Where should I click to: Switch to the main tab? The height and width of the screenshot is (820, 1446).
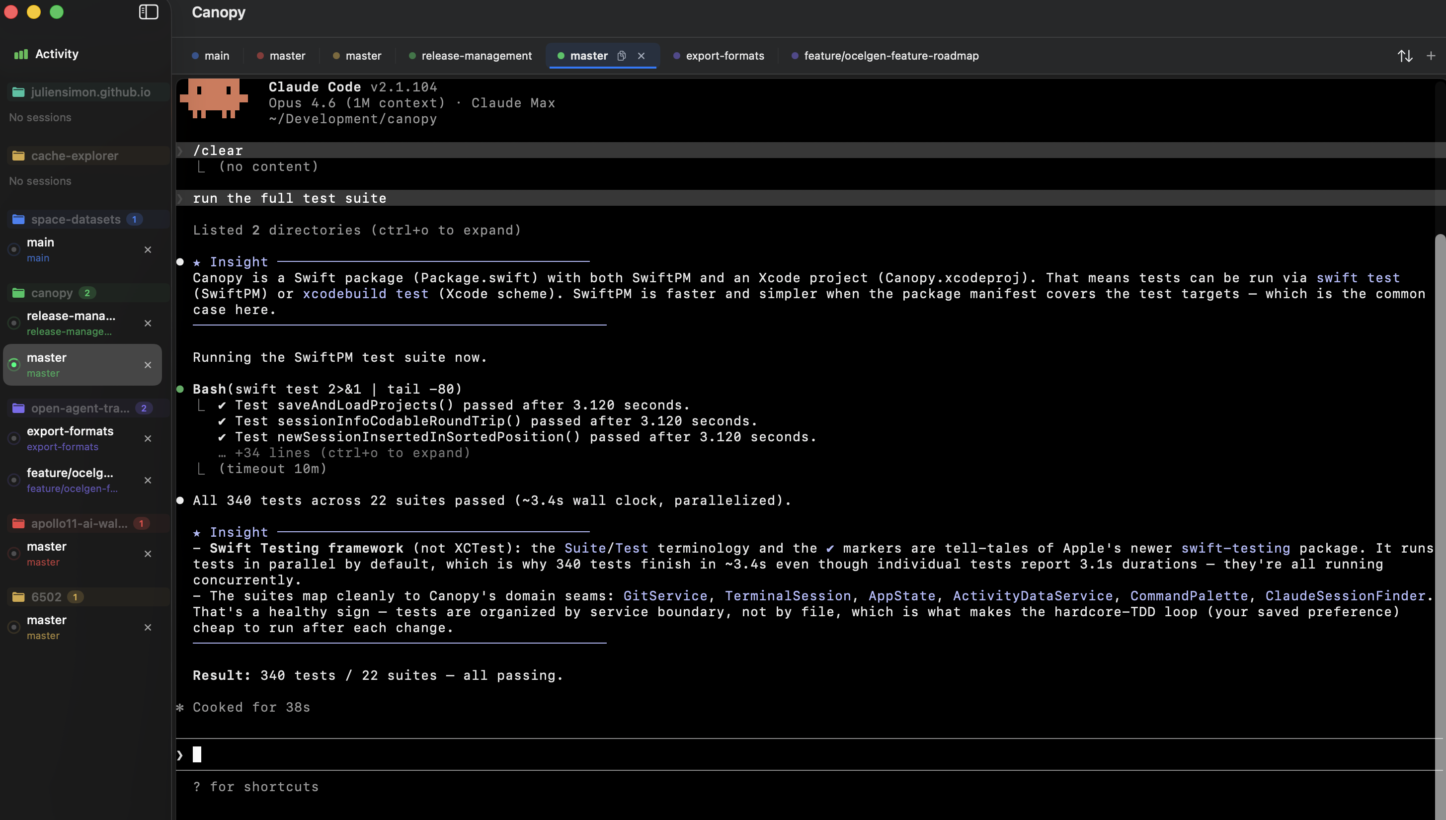point(211,56)
